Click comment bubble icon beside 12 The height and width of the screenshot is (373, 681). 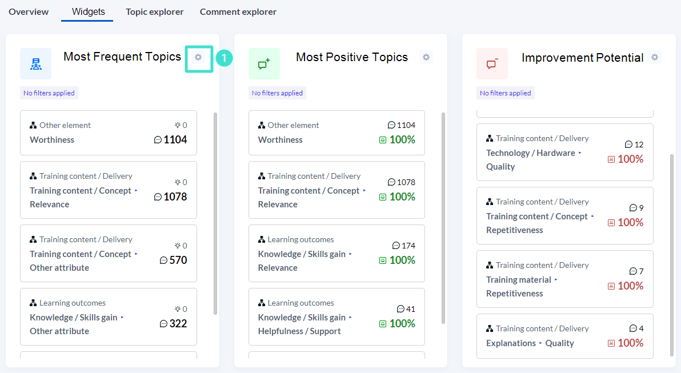628,145
